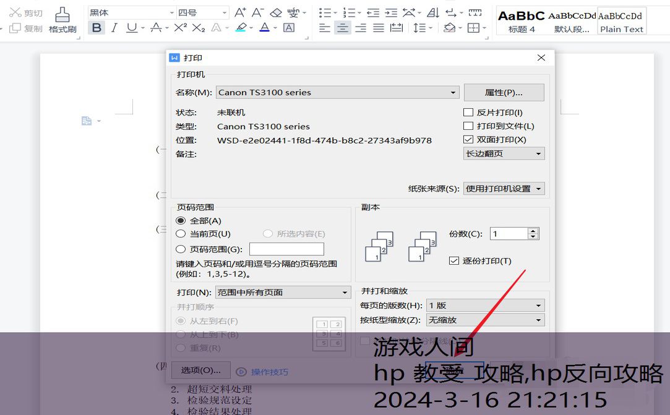Insert a numbered list
This screenshot has height=415, width=670.
(349, 13)
